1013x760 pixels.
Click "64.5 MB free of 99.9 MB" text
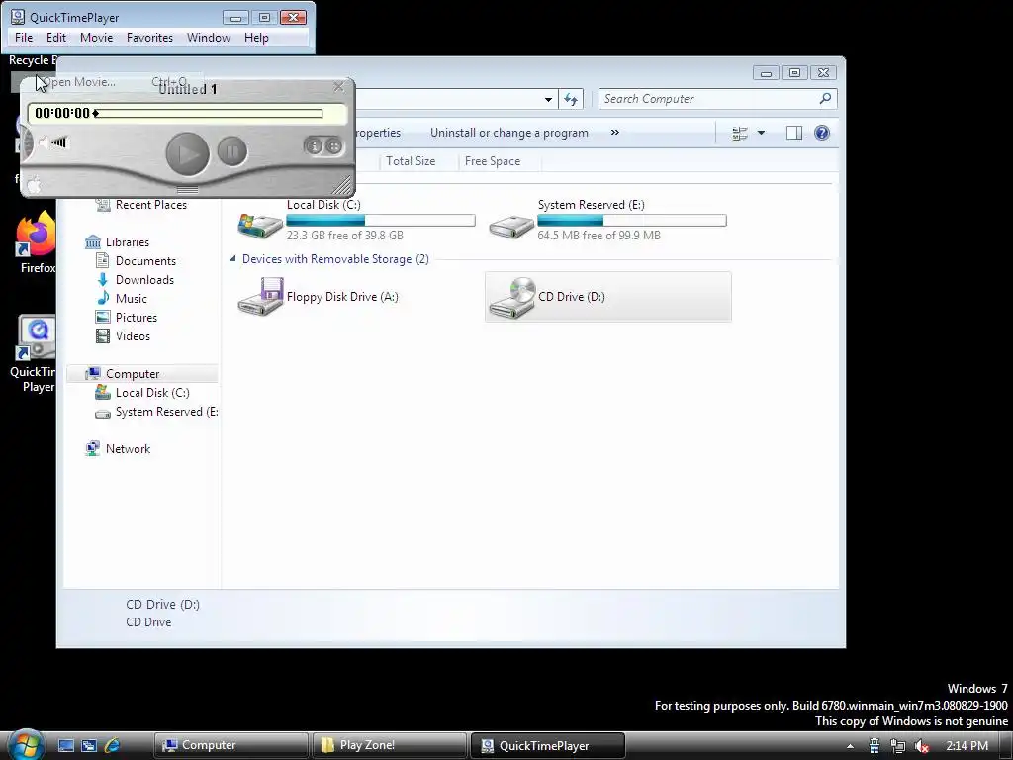(599, 236)
